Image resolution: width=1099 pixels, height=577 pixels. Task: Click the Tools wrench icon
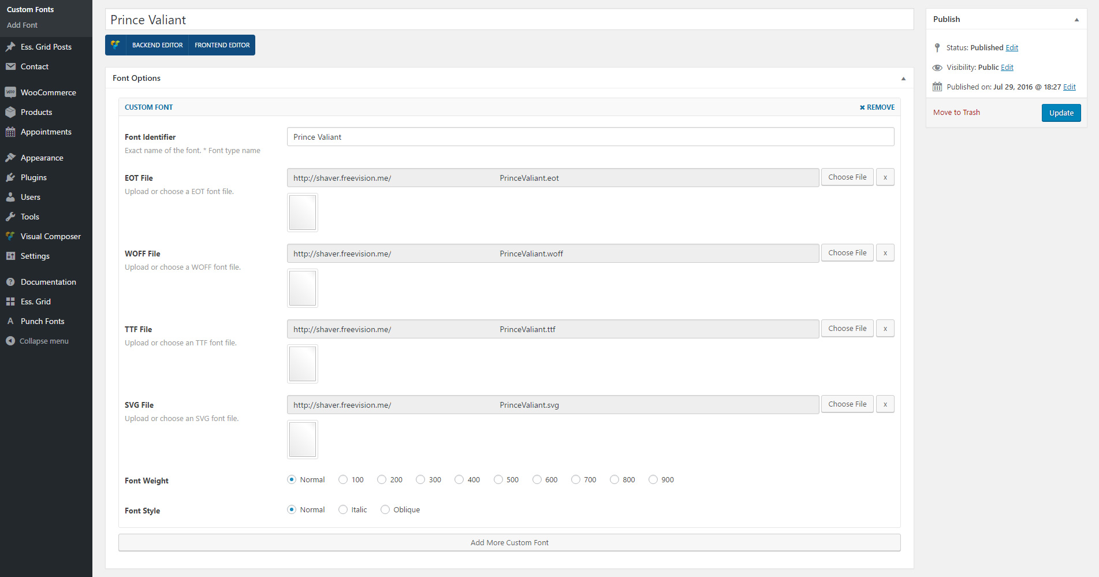pos(10,217)
